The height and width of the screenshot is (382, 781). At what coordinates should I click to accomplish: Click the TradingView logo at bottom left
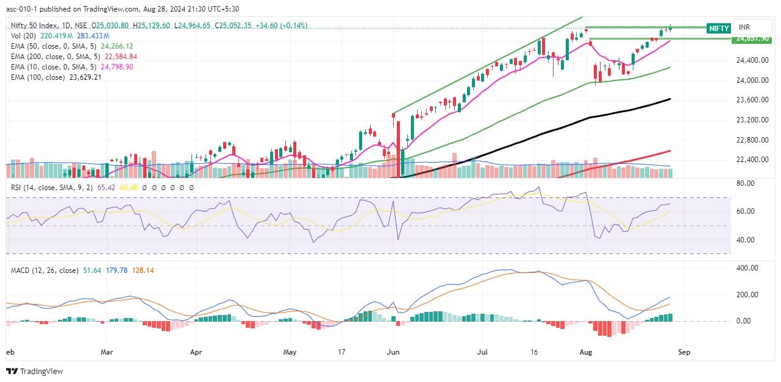click(34, 369)
